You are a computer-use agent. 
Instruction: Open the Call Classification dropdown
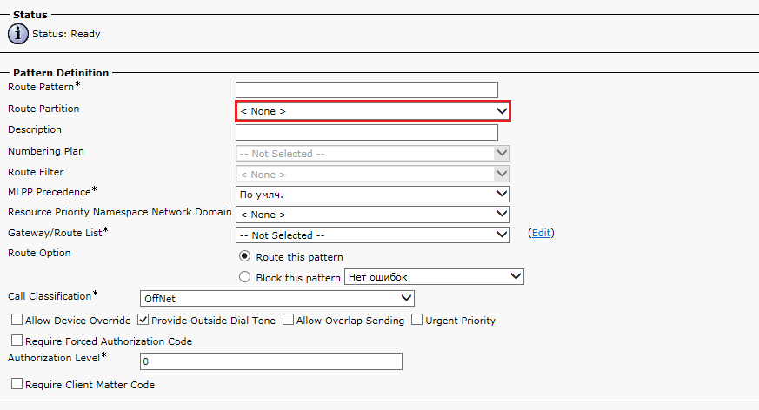click(276, 298)
